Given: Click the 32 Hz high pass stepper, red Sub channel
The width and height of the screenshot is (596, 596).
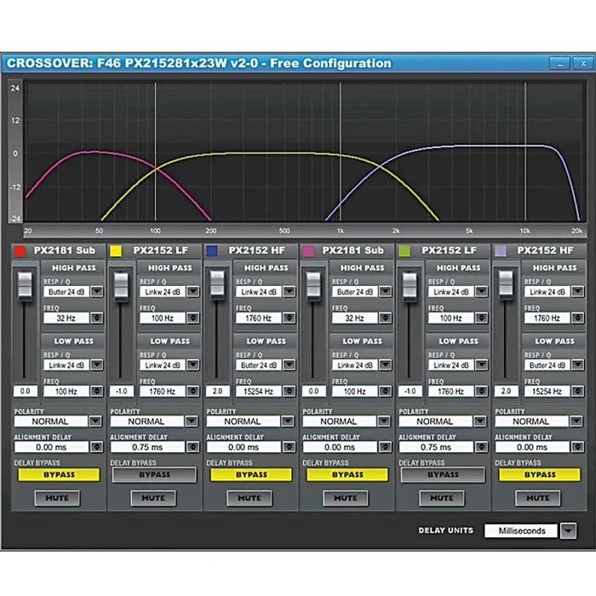Looking at the screenshot, I should click(97, 318).
